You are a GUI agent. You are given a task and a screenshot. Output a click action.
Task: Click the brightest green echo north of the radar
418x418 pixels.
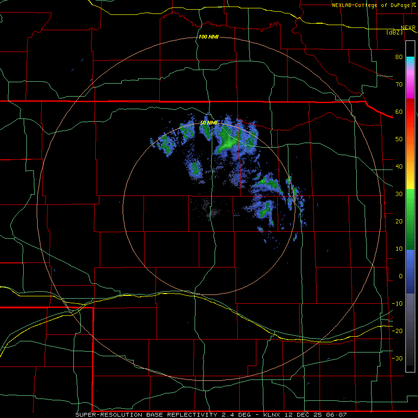pos(228,144)
